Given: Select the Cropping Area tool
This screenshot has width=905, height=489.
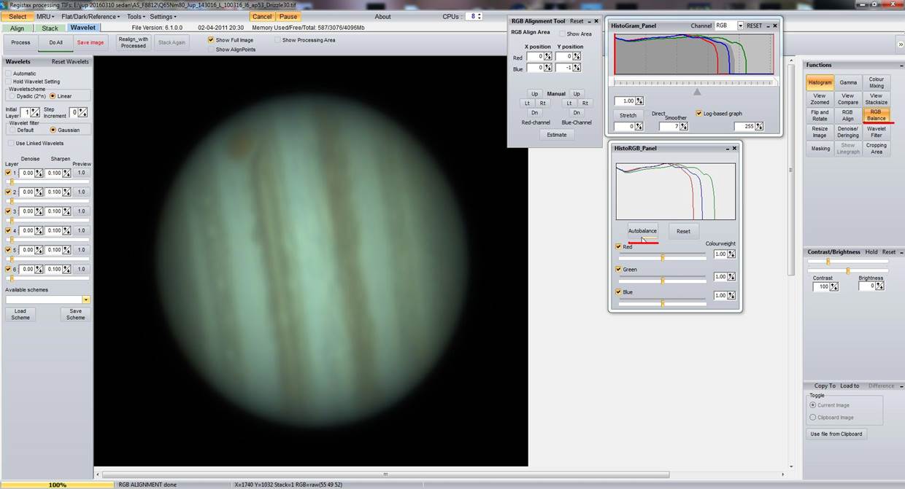Looking at the screenshot, I should coord(876,148).
